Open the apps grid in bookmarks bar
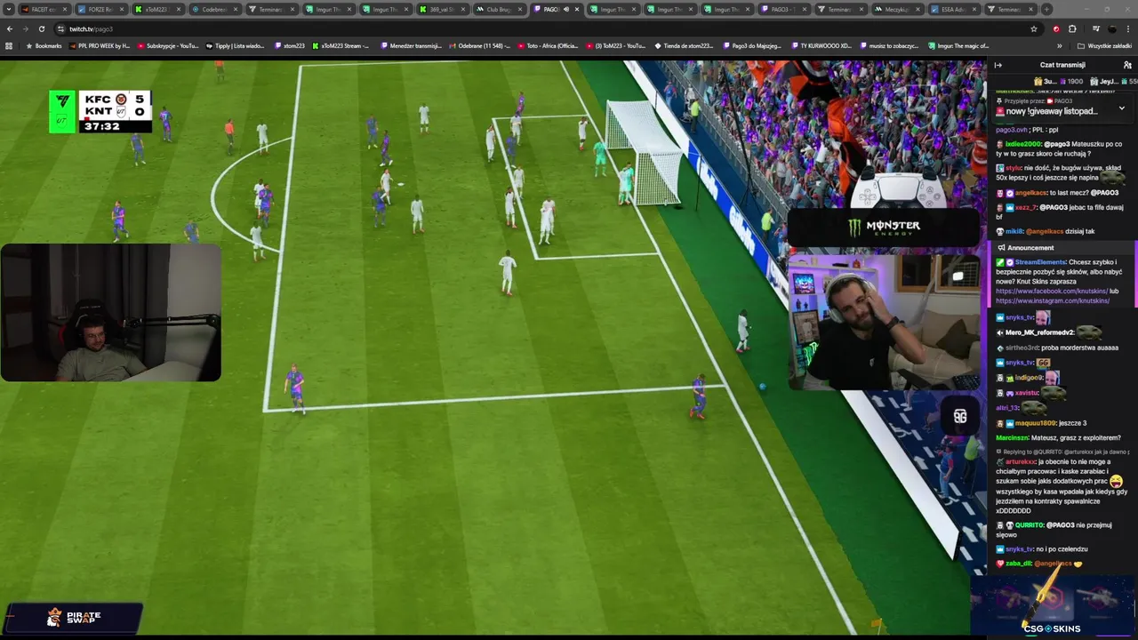 [9, 45]
